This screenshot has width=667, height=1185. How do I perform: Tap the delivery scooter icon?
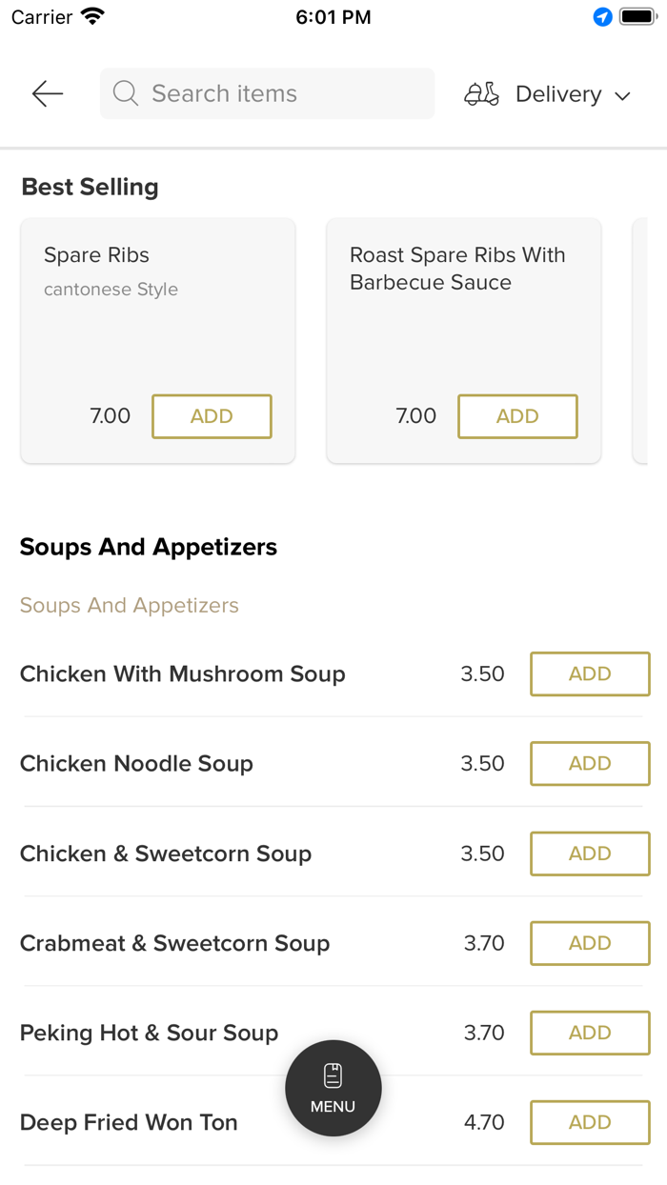point(481,94)
